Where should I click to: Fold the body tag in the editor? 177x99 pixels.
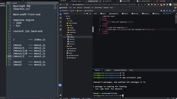click(x=101, y=26)
